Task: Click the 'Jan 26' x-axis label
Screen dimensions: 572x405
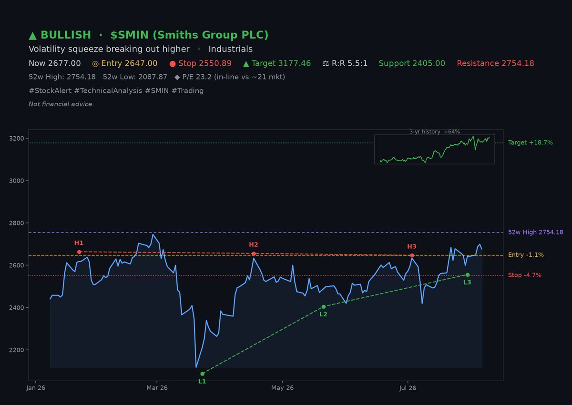Action: [x=36, y=388]
